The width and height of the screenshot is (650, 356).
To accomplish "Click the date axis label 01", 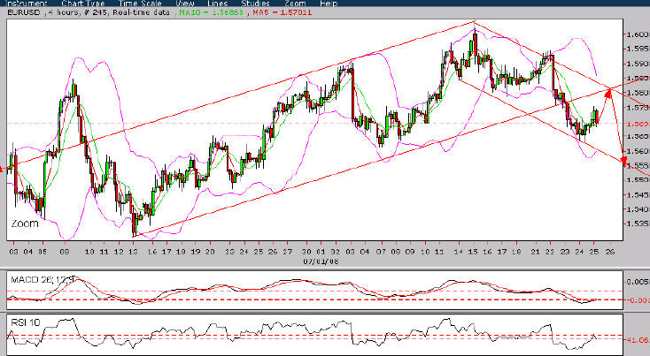I will tap(321, 252).
